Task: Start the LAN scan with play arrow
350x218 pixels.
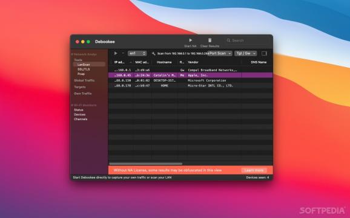Action: 116,53
